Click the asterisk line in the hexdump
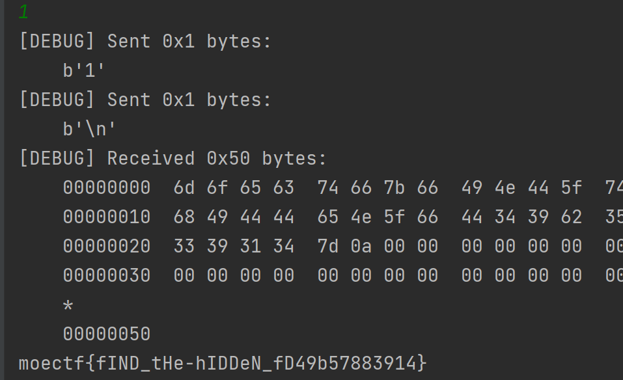The image size is (623, 380). 68,305
